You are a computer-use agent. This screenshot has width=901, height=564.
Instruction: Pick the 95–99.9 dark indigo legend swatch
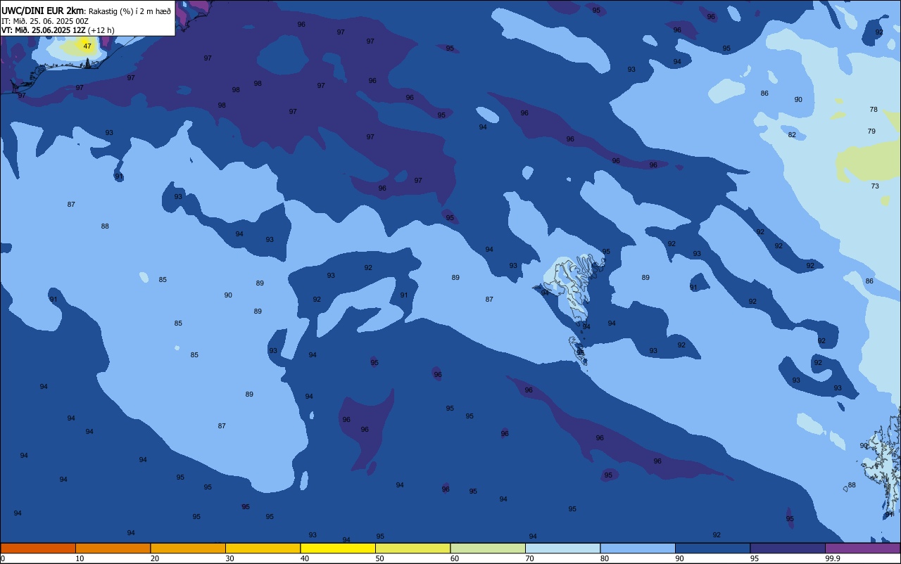788,548
